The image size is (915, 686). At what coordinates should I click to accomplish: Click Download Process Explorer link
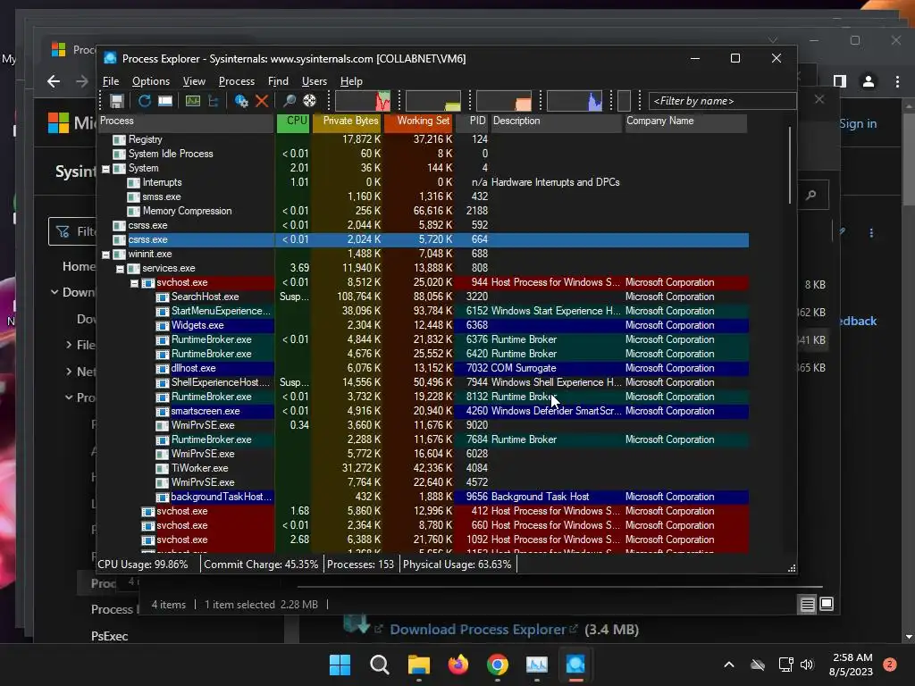(x=477, y=630)
